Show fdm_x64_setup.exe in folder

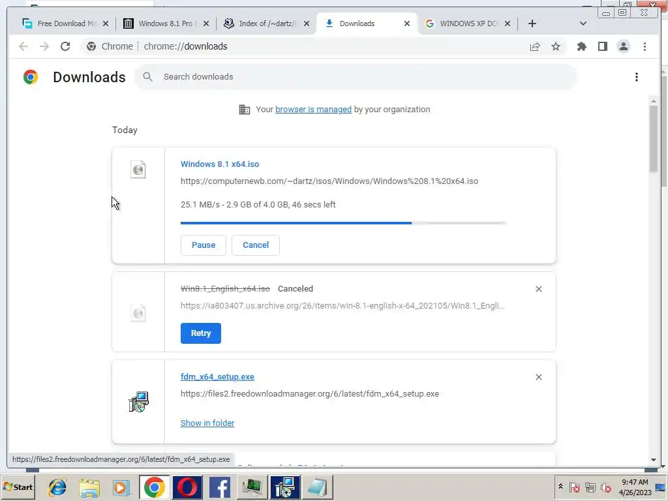coord(207,423)
